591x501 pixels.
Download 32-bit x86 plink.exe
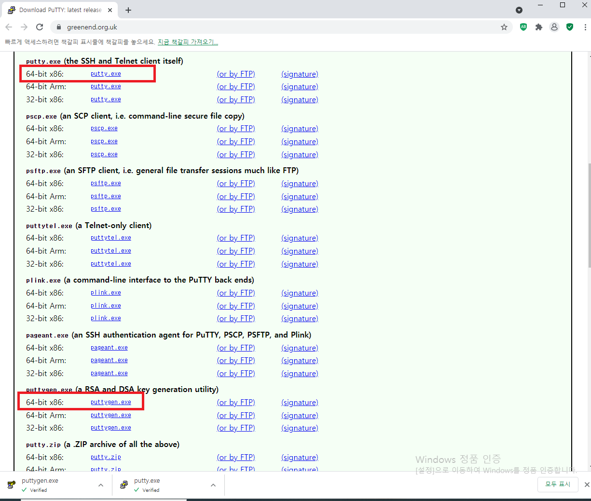[106, 318]
